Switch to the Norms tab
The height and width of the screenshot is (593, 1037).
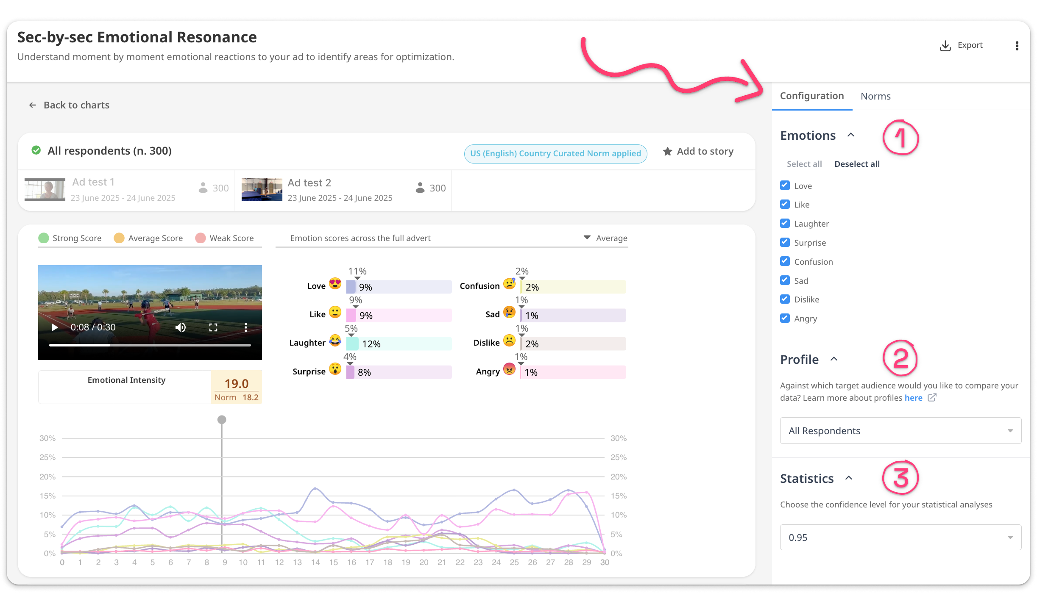coord(875,97)
